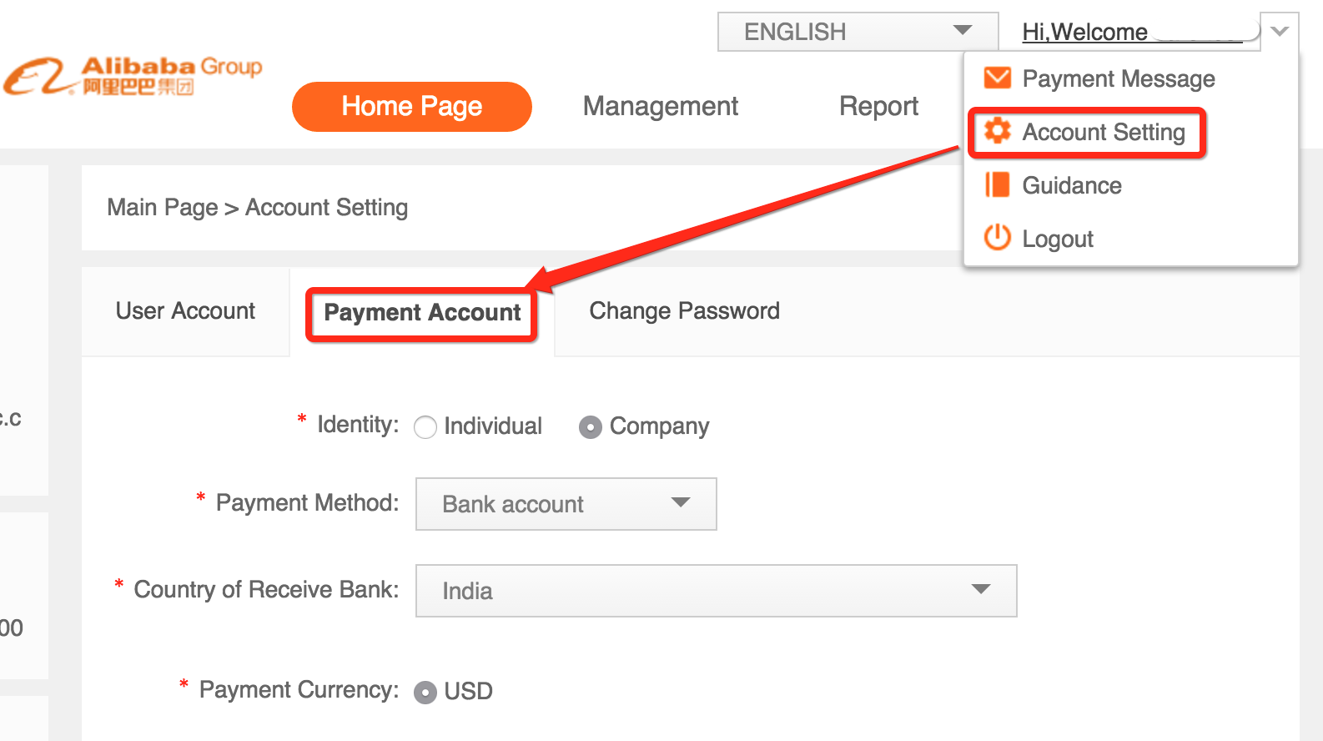1323x741 pixels.
Task: Open the Payment Account tab
Action: click(422, 313)
